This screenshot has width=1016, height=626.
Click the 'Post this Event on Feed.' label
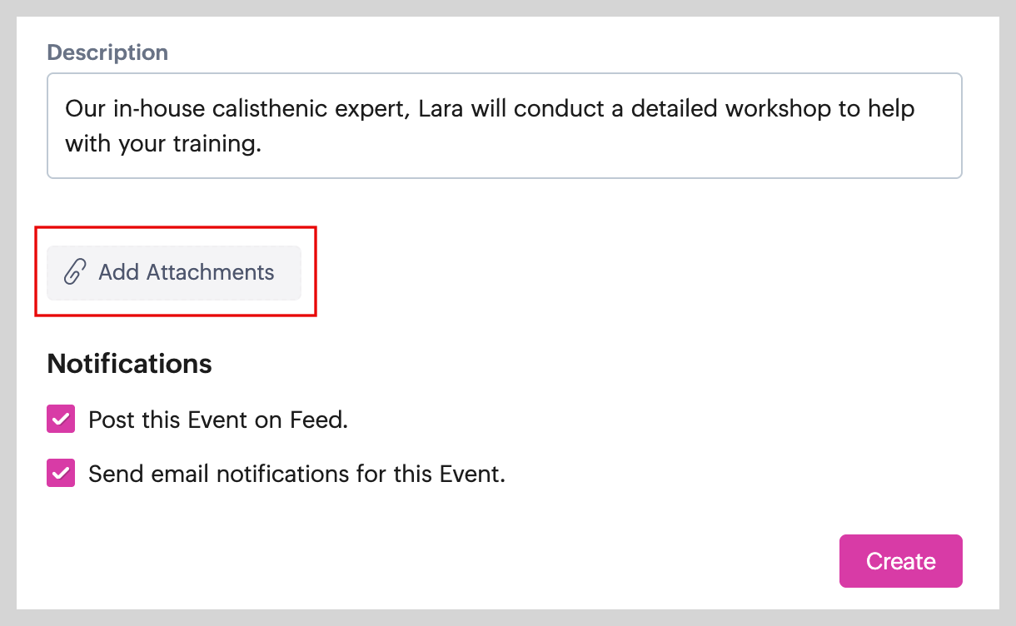coord(218,420)
